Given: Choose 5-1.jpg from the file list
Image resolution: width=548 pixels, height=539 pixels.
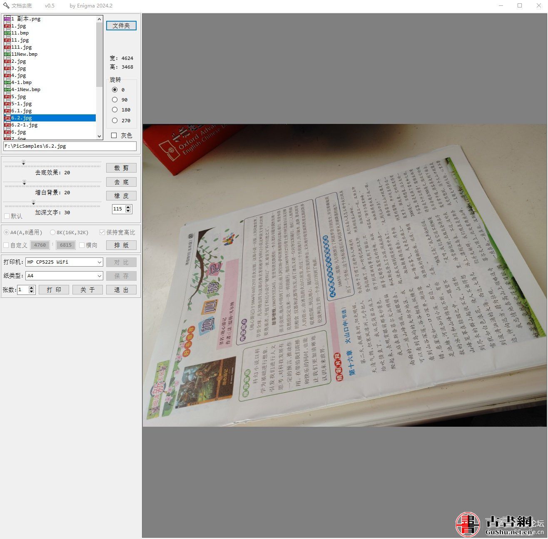Looking at the screenshot, I should 21,104.
